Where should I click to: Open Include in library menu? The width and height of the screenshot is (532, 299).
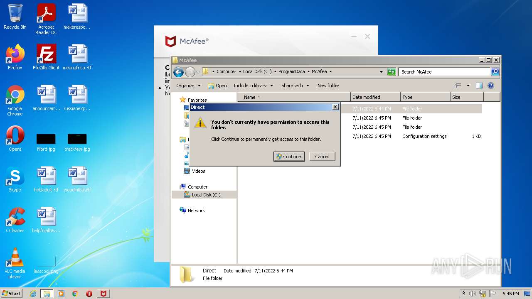(x=253, y=86)
